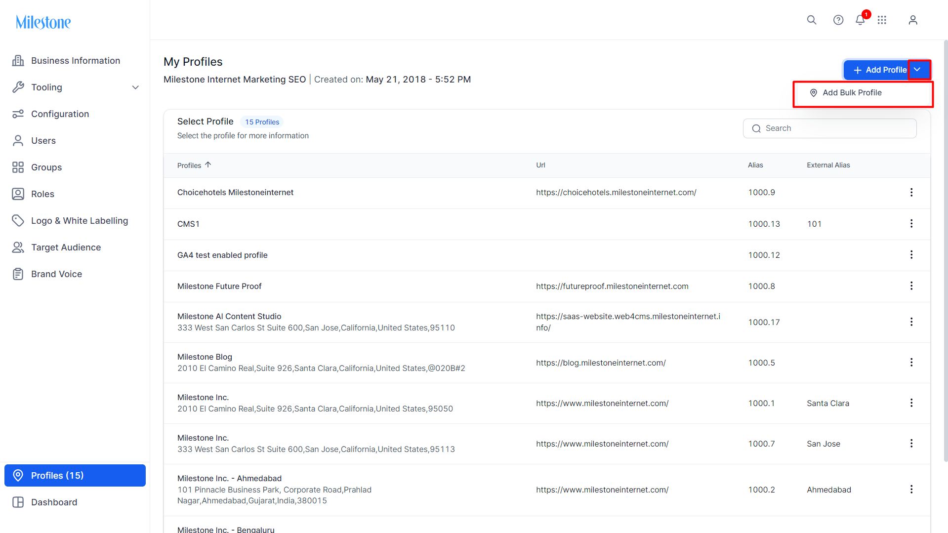Open row actions for Milestone Future Proof
Screen dimensions: 948x533
[x=911, y=286]
